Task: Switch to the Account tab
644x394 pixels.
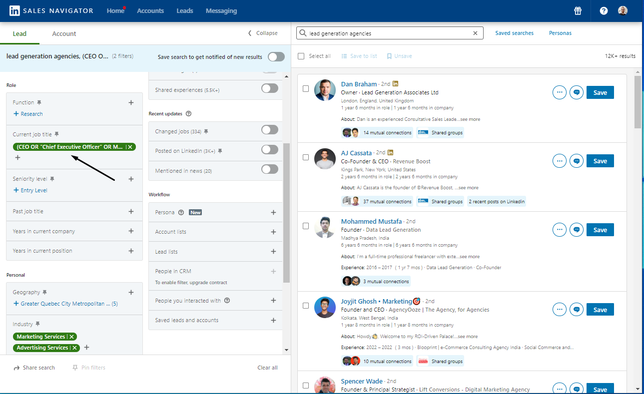Action: [64, 33]
